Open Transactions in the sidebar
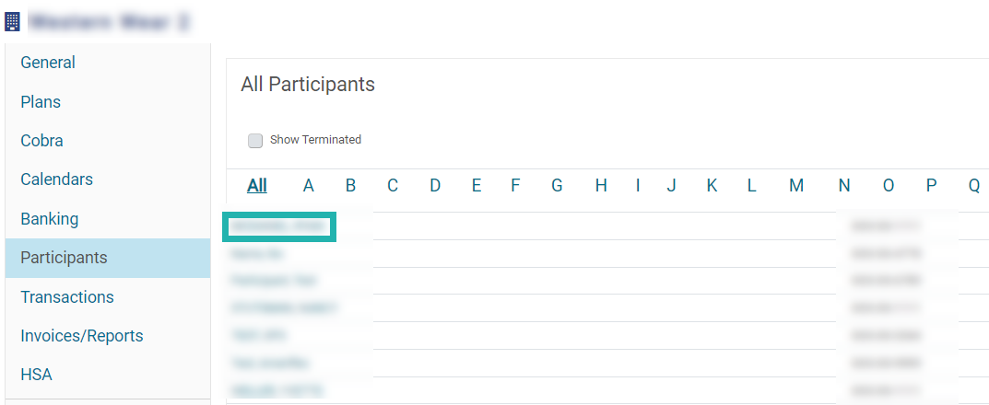989x405 pixels. pyautogui.click(x=67, y=296)
